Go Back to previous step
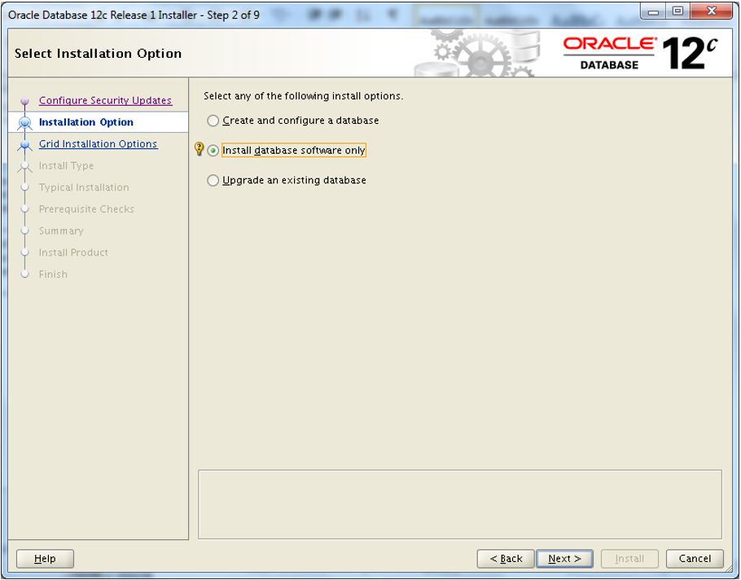The height and width of the screenshot is (580, 741). (506, 559)
